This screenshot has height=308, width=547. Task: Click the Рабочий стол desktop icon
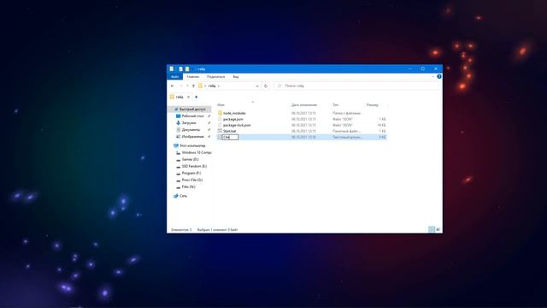[x=178, y=116]
